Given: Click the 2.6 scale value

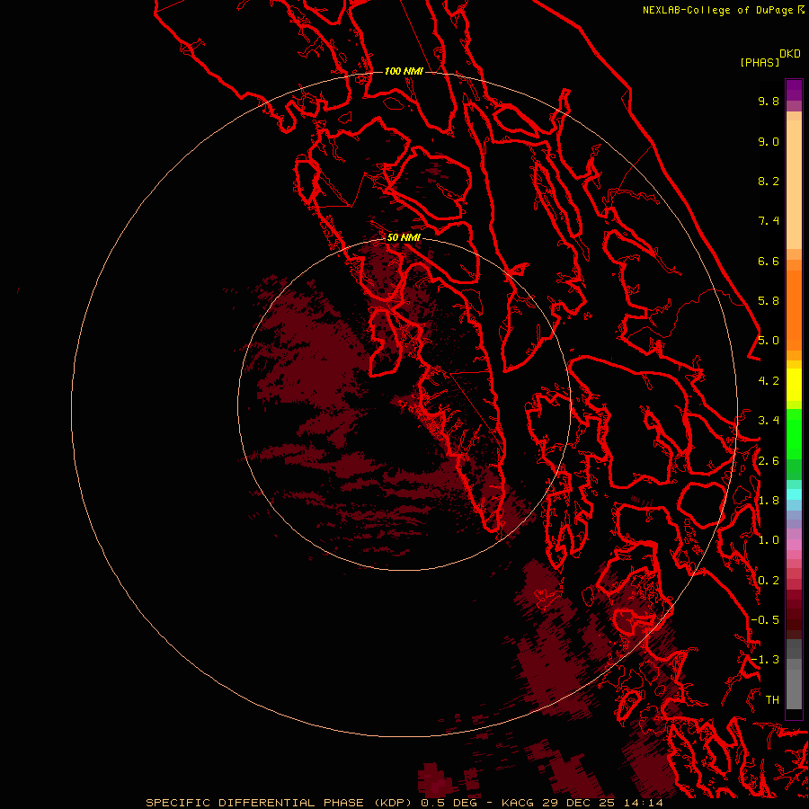Looking at the screenshot, I should pos(769,461).
